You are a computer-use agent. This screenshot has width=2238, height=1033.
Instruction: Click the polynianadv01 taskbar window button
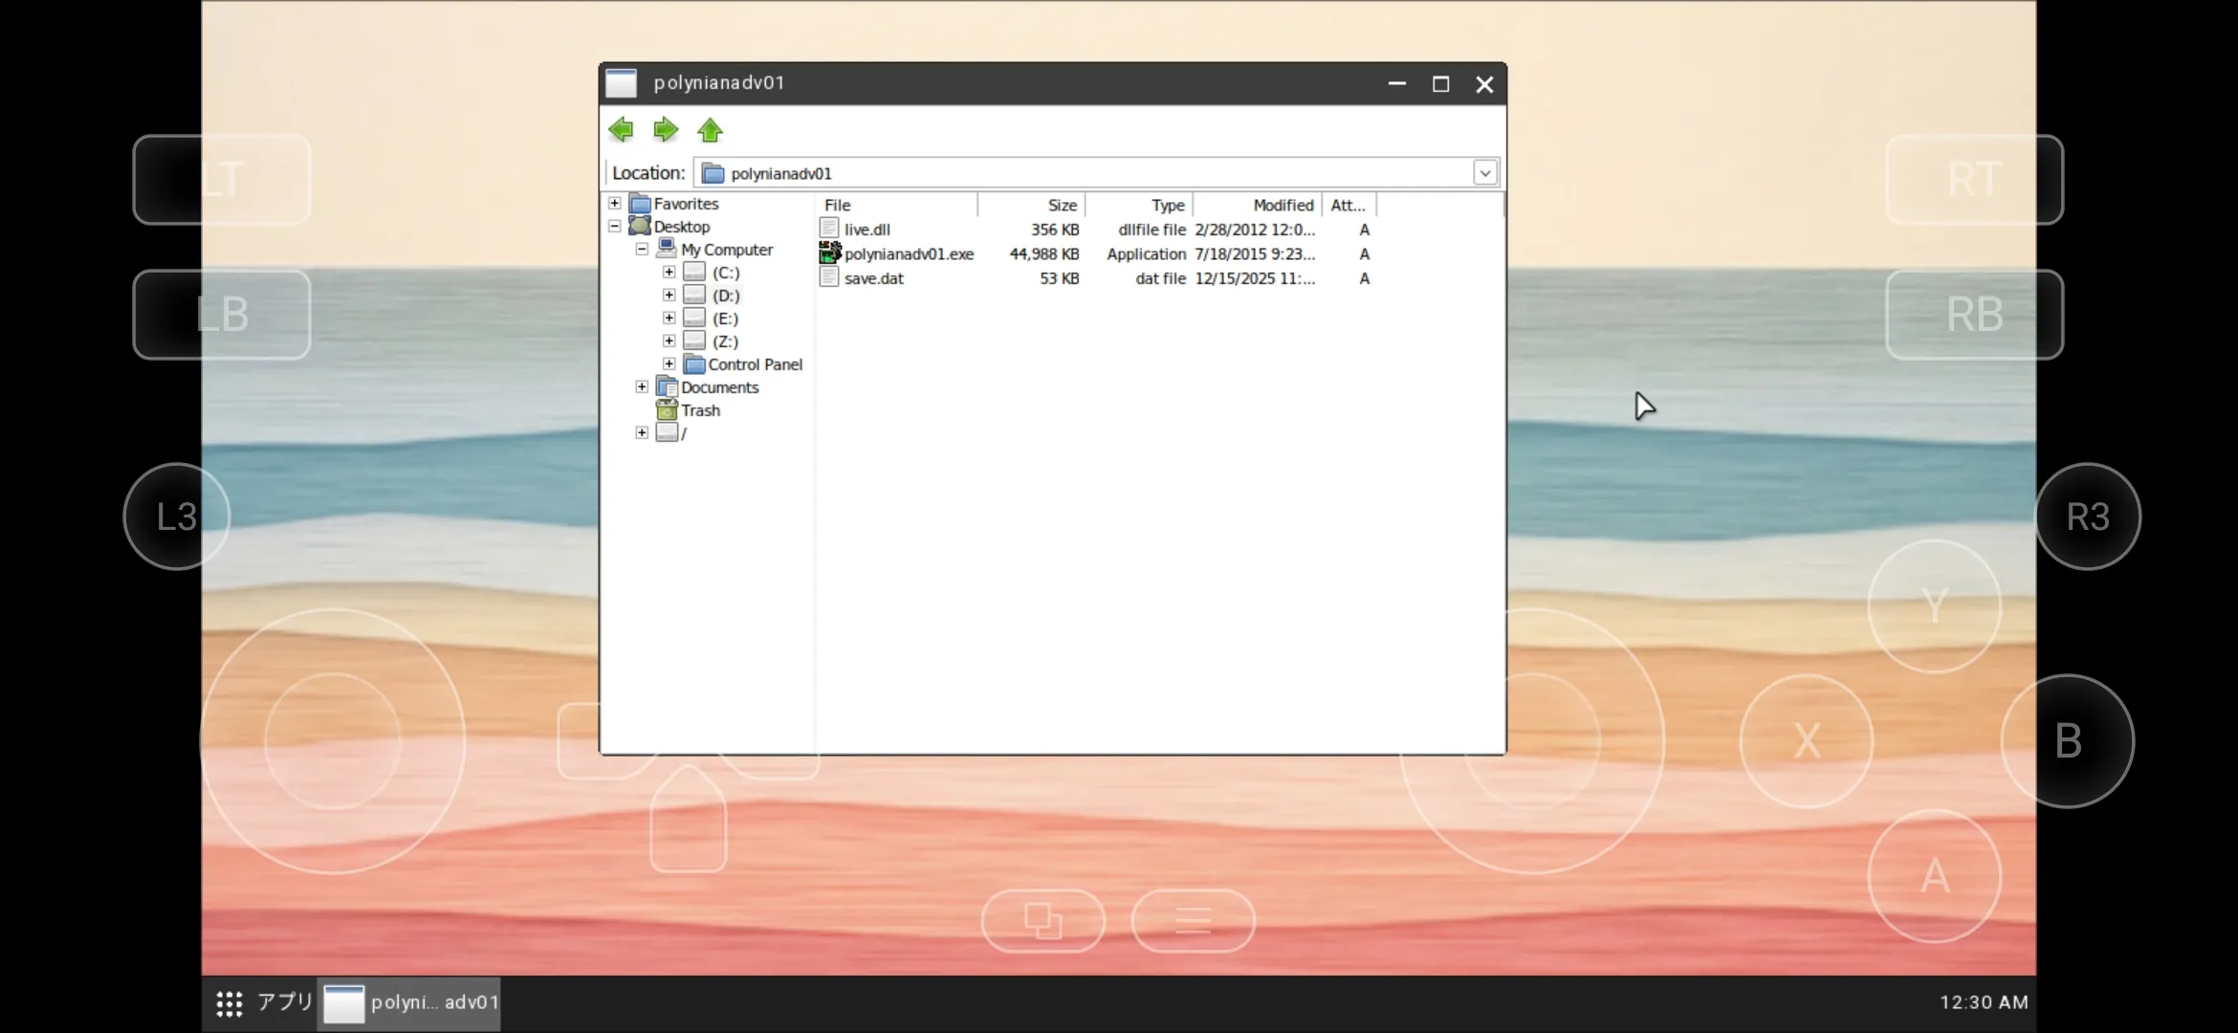point(411,1002)
